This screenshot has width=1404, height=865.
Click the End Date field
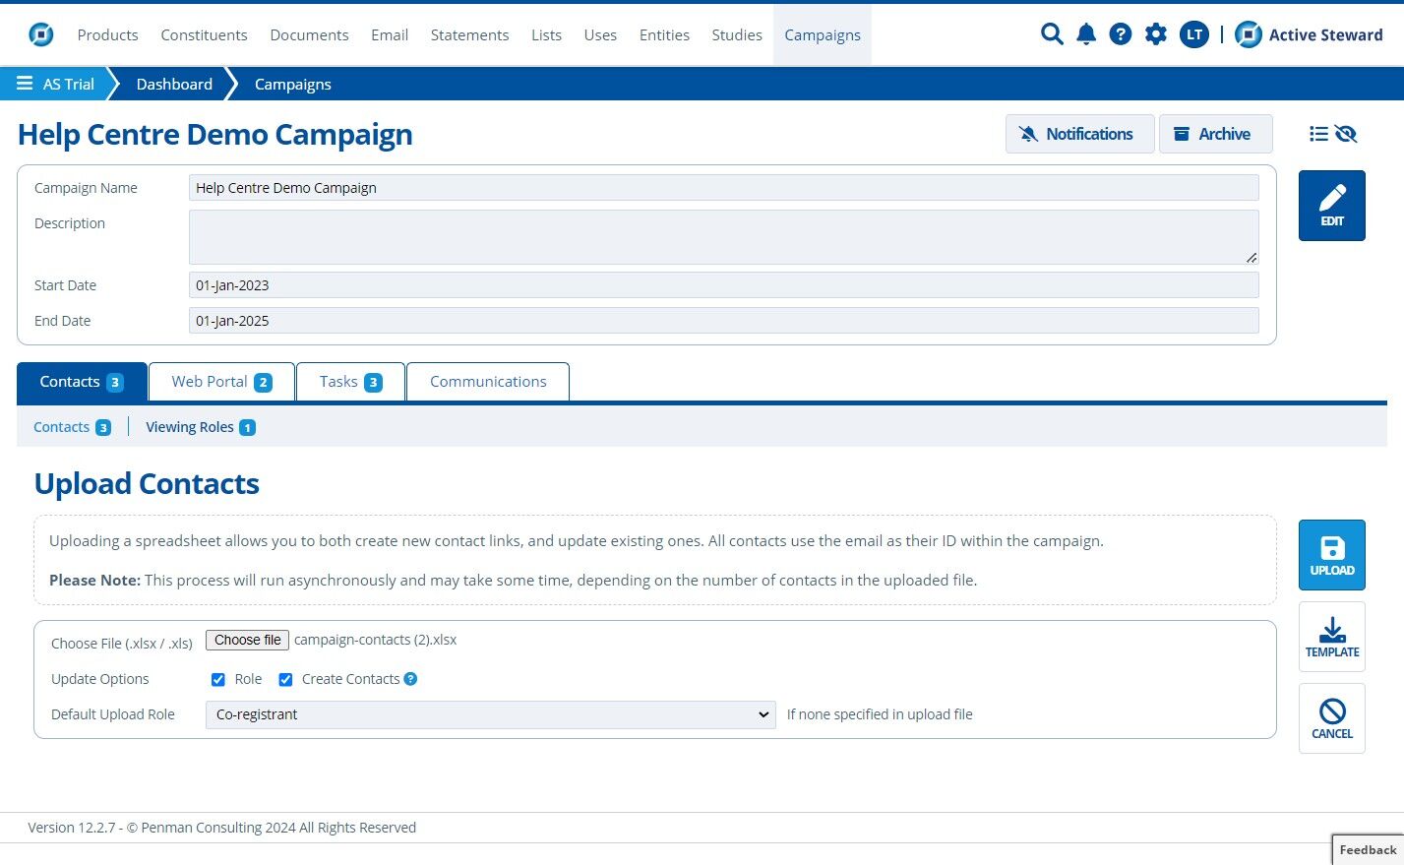coord(723,321)
